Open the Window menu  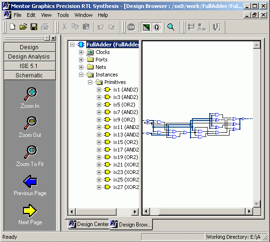pyautogui.click(x=84, y=15)
